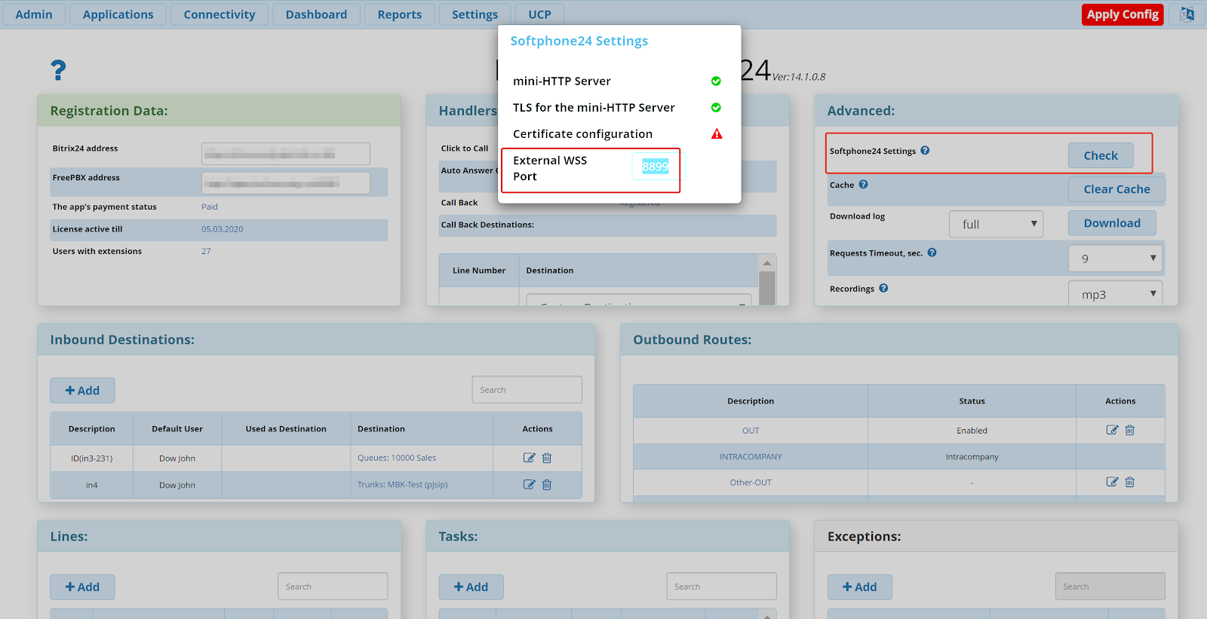This screenshot has width=1207, height=619.
Task: Open the Download log level dropdown showing full
Action: [996, 224]
